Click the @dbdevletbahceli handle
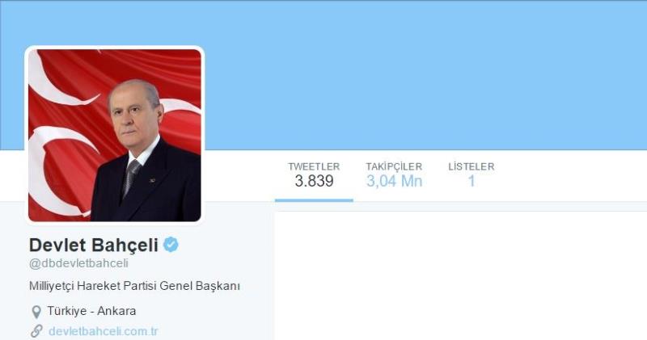The height and width of the screenshot is (340, 647). [78, 263]
